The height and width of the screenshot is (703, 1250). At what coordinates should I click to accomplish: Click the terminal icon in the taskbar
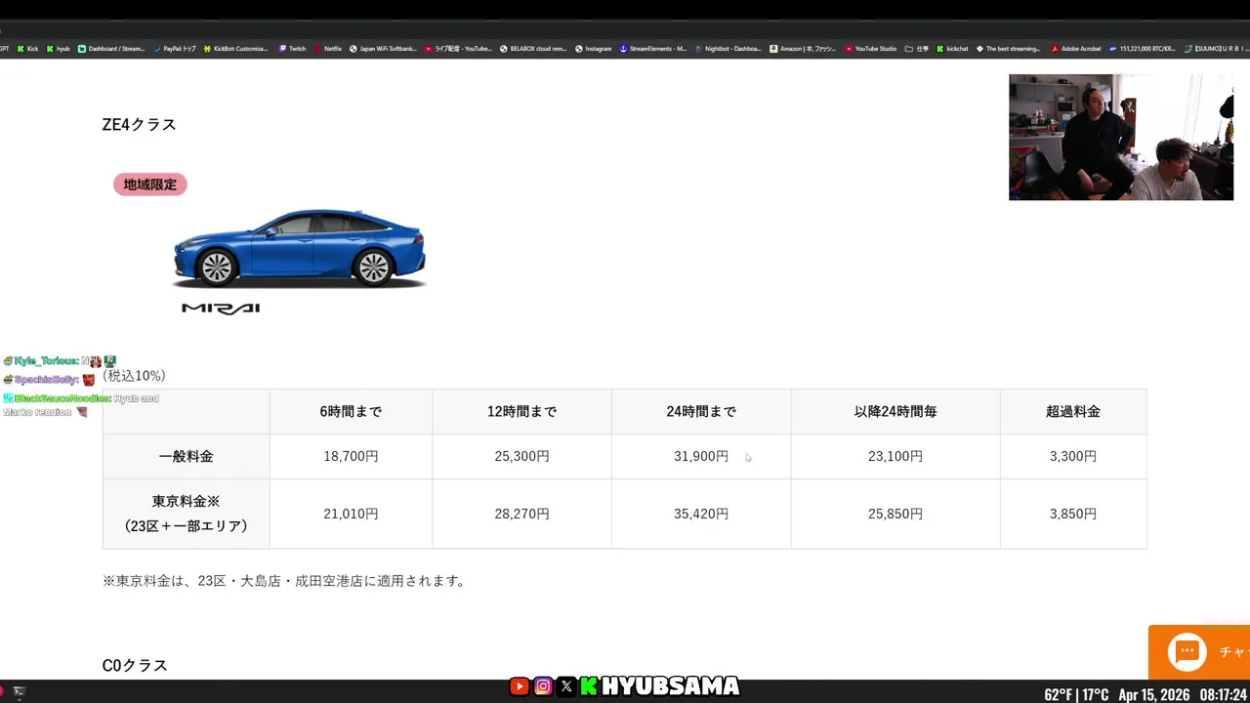pos(18,691)
